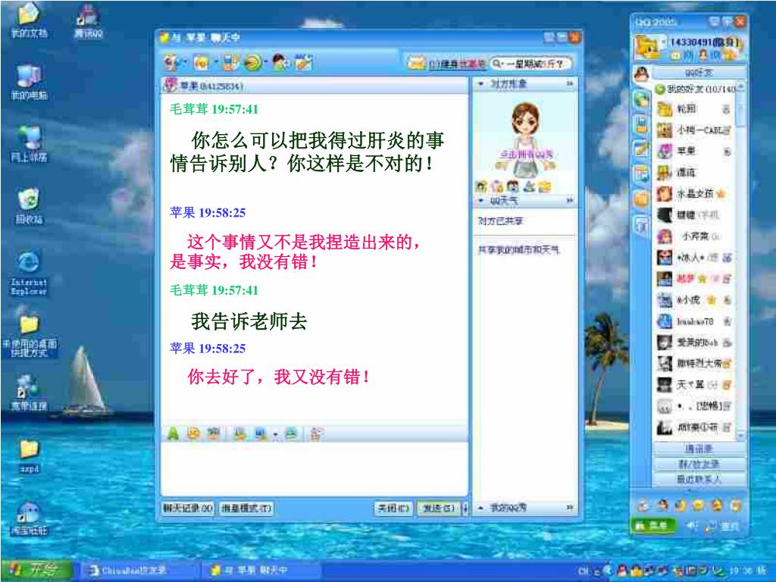Click the 查找 find button in QQ panel
The image size is (776, 582).
pyautogui.click(x=724, y=527)
